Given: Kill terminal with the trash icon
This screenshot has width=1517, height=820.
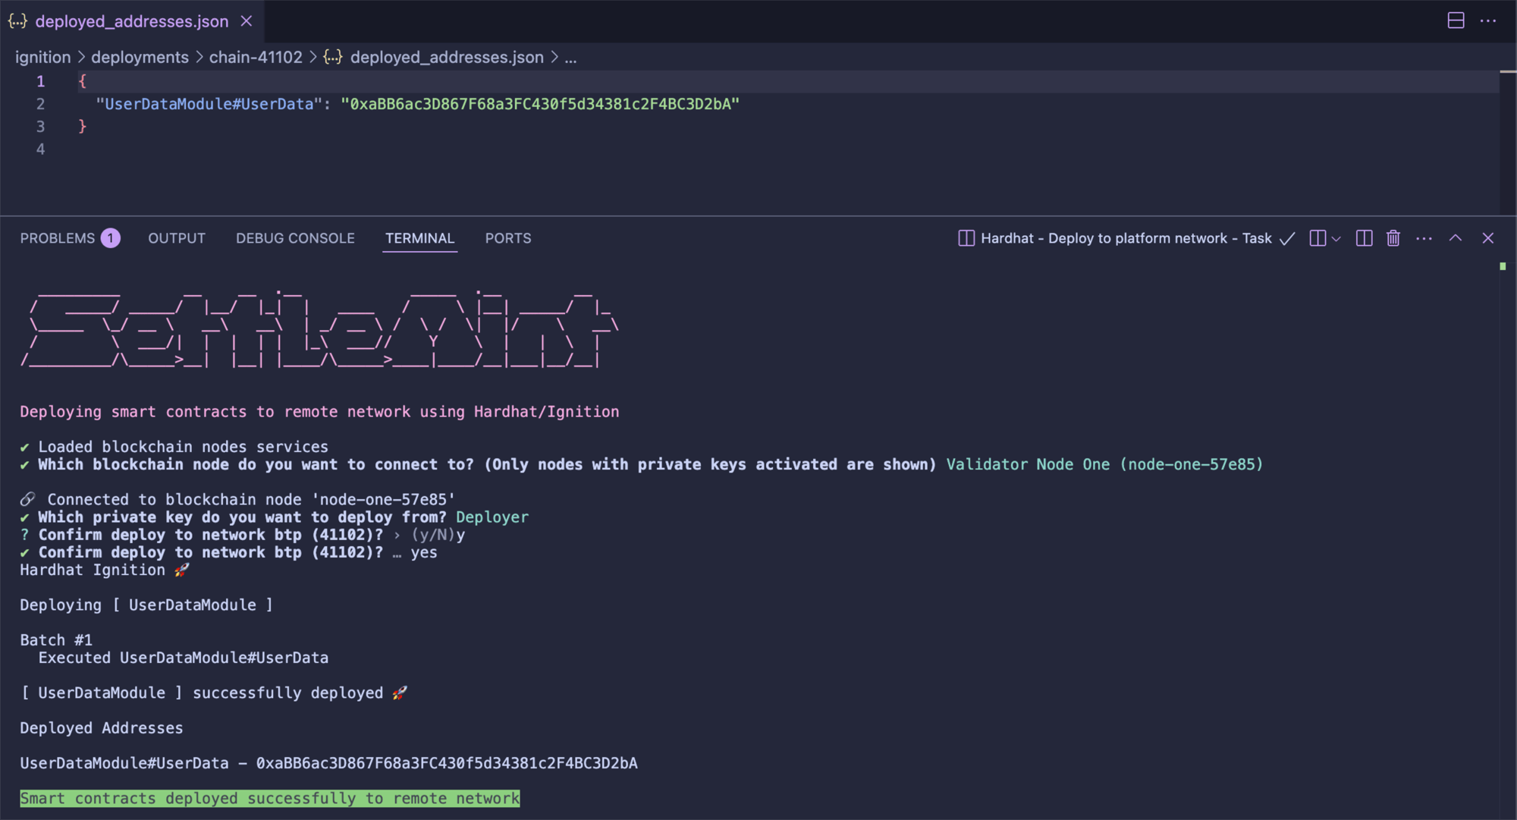Looking at the screenshot, I should pyautogui.click(x=1393, y=238).
